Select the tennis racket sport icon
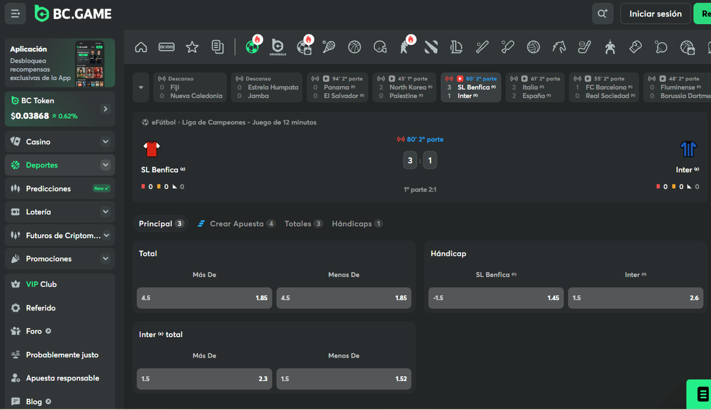This screenshot has width=711, height=410. [329, 47]
